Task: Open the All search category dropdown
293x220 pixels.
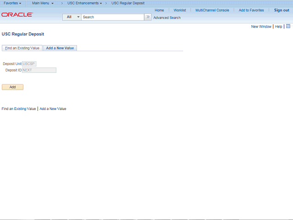Action: coord(72,17)
